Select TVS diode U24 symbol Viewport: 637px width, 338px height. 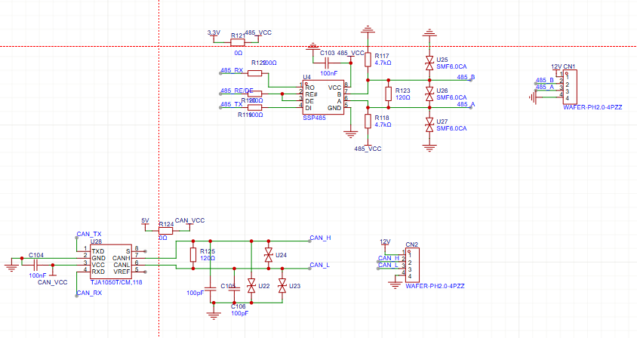[268, 255]
